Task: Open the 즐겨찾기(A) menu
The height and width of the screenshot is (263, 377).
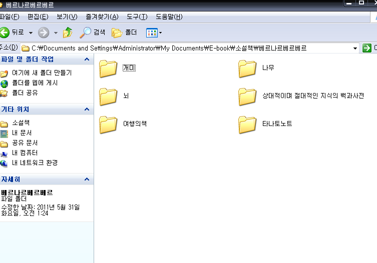Action: coord(102,17)
